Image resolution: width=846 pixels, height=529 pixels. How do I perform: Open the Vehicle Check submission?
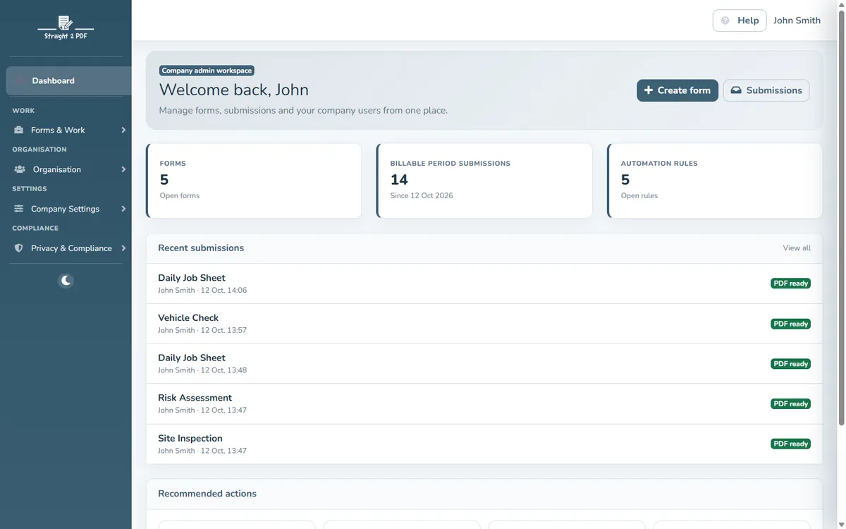484,324
